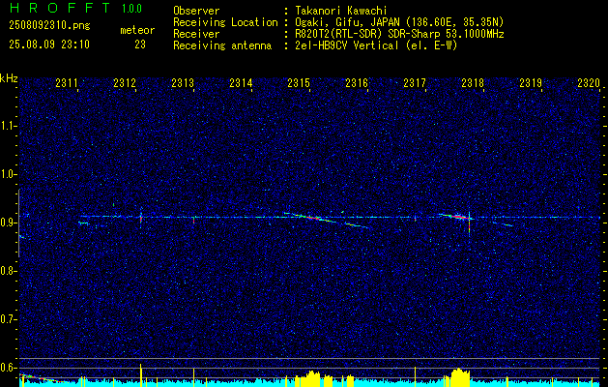608x387 pixels.
Task: Click the yellow signal burst below 2318
Action: 460,377
